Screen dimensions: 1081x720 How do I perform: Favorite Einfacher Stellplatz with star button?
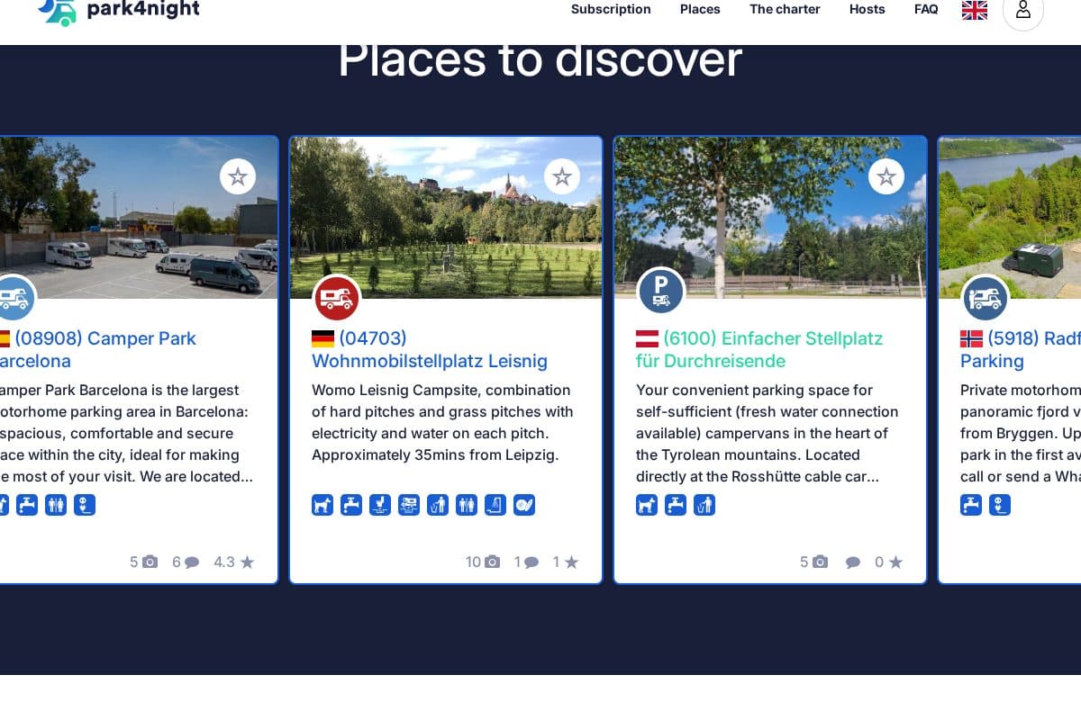886,176
